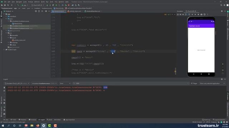Select MainActivity in project tree

point(18,23)
